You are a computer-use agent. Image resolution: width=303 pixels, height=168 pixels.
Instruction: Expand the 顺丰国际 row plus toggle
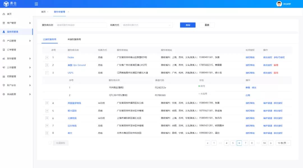point(47,111)
